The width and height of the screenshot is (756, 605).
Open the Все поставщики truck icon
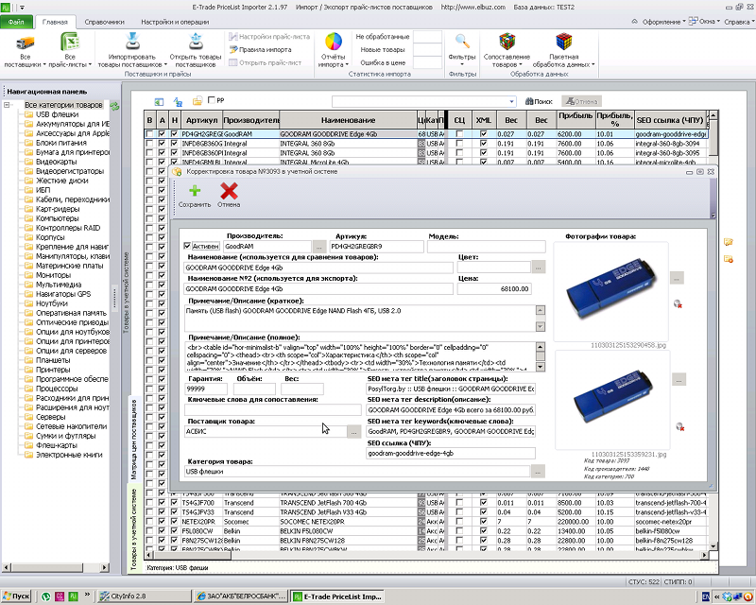[x=26, y=43]
